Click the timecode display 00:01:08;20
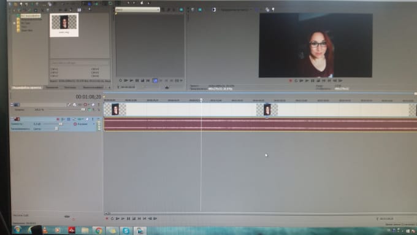Screen dimensions: 417x235 pos(88,97)
